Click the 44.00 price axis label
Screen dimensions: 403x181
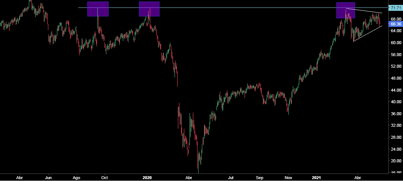pyautogui.click(x=396, y=90)
